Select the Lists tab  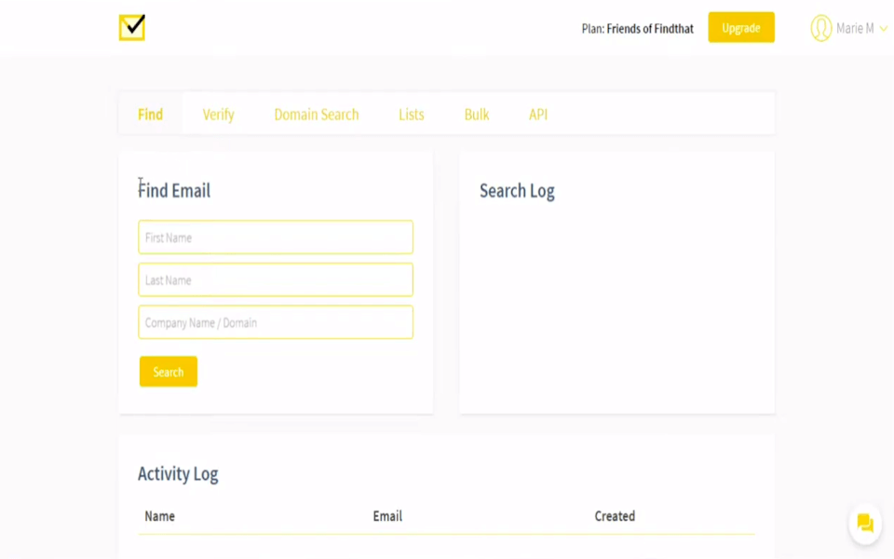click(x=411, y=114)
